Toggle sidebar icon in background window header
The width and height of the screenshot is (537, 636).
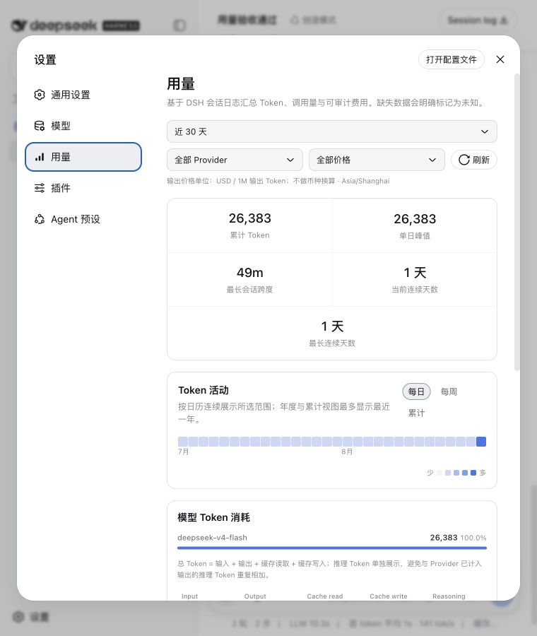179,25
